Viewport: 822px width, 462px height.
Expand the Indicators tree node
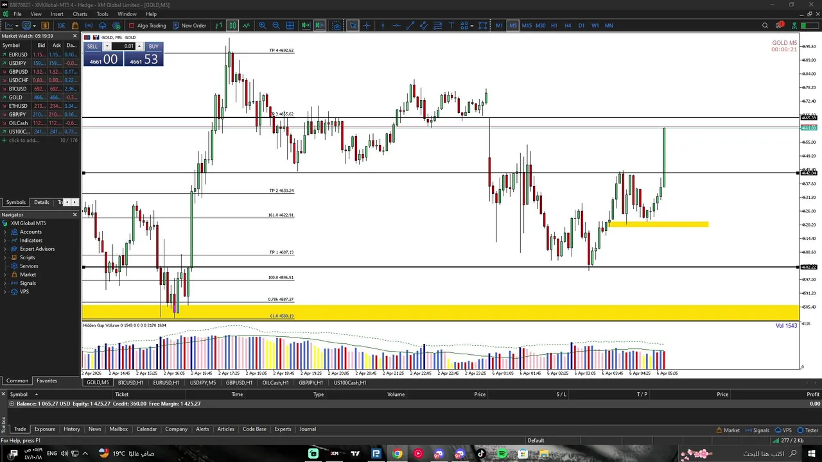pyautogui.click(x=5, y=241)
